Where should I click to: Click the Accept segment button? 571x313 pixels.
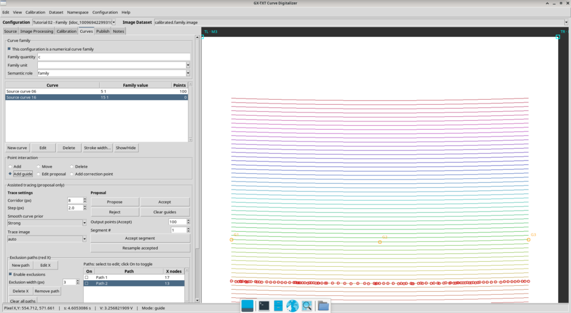pyautogui.click(x=140, y=238)
